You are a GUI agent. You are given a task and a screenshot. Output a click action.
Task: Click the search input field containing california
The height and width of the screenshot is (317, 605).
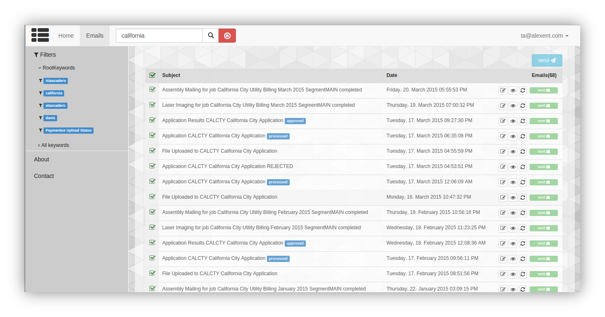(x=159, y=36)
